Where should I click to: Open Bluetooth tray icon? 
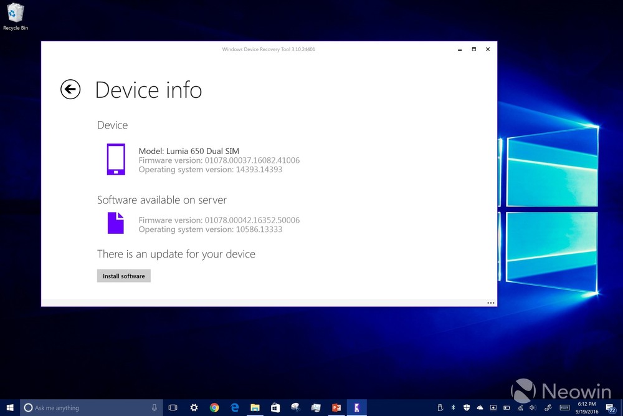tap(454, 408)
